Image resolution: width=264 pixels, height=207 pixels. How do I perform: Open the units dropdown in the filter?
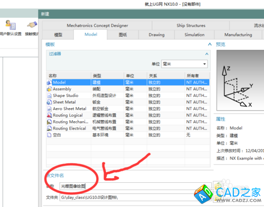tap(184, 64)
